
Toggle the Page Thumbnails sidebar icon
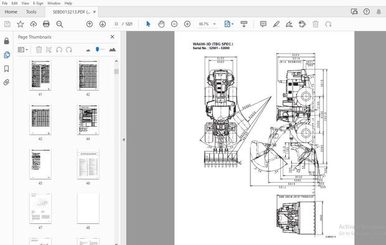tap(7, 55)
